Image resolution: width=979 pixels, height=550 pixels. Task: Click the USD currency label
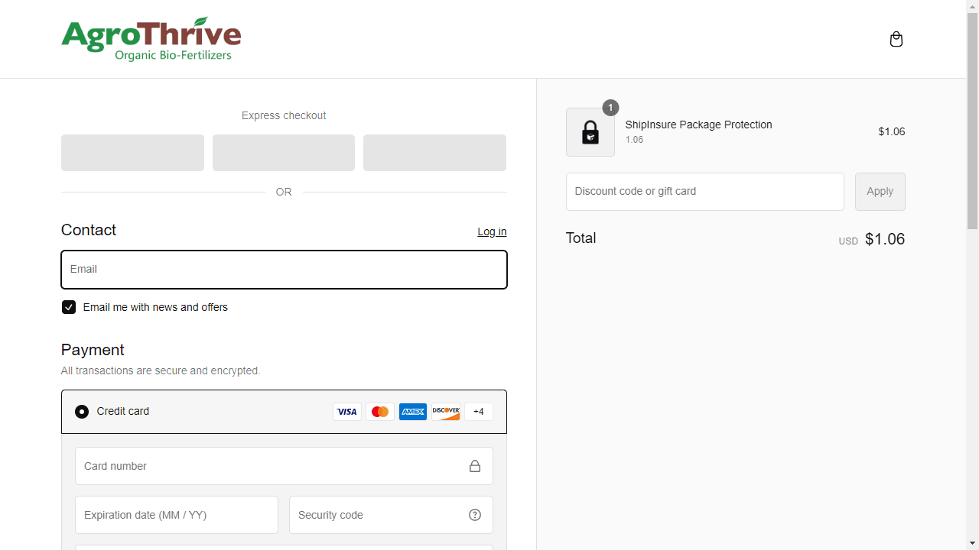point(848,241)
